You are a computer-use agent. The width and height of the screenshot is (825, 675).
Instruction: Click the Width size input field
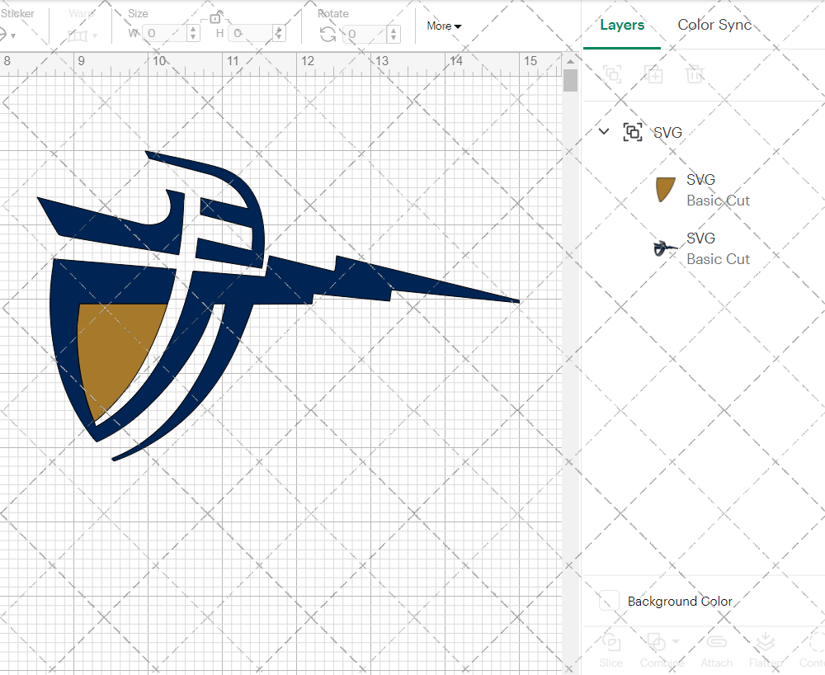point(165,34)
